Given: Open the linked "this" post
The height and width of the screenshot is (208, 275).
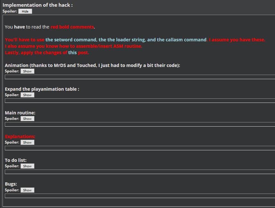Looking at the screenshot, I should [x=72, y=53].
